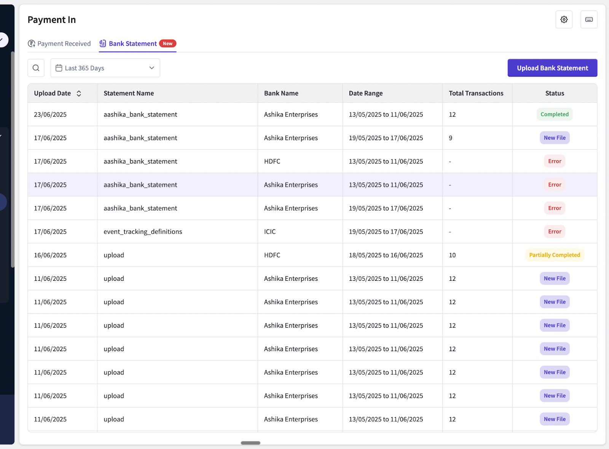
Task: Click the Bank Statement tab icon
Action: (103, 43)
